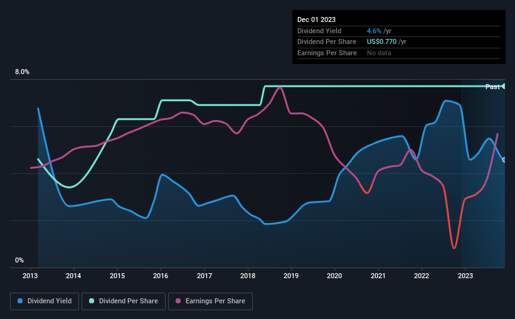
Task: Click the blue Dividend Yield legend dot
Action: (20, 301)
